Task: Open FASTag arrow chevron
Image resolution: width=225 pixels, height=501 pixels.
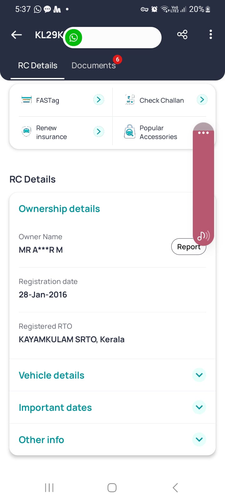Action: (98, 100)
